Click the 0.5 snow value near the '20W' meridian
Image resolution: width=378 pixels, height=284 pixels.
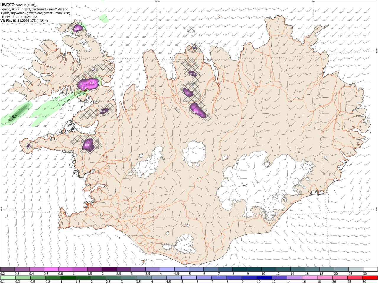tap(187, 93)
